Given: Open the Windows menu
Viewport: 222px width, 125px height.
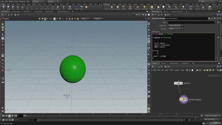Looking at the screenshot, I should tap(22, 1).
